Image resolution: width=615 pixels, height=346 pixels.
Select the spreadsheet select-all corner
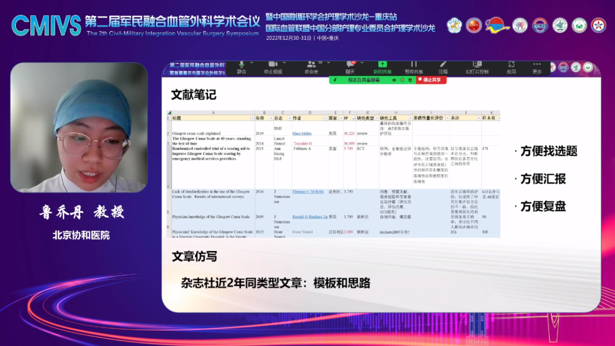coord(170,113)
